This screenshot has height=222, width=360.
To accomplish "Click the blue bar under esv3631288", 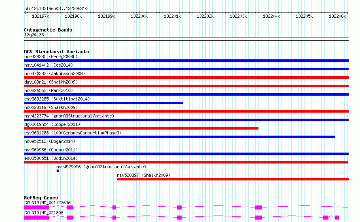I will coord(179,137).
